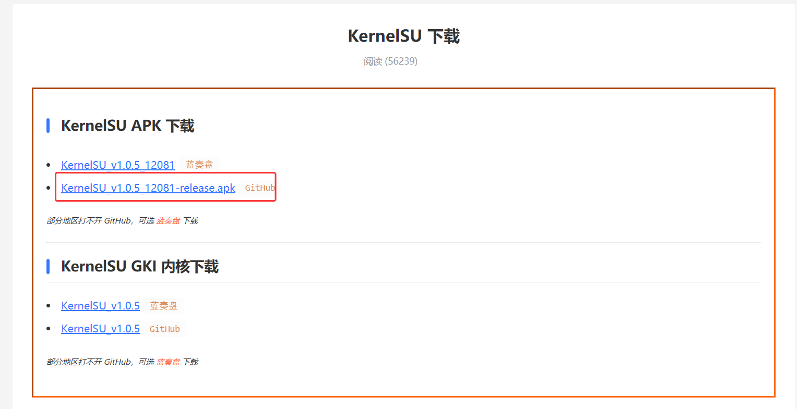Open 蓝奏盘 link in the APK section note
The width and height of the screenshot is (797, 409).
pyautogui.click(x=168, y=221)
